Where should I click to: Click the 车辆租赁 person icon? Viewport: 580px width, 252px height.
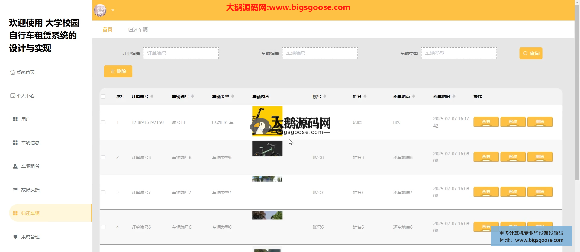[x=15, y=166]
